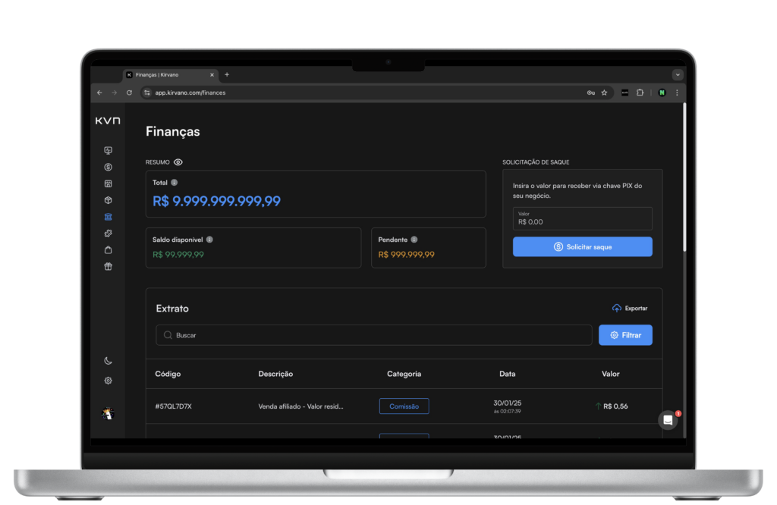The width and height of the screenshot is (777, 505).
Task: Open the Chrome three-dot menu
Action: pyautogui.click(x=677, y=93)
